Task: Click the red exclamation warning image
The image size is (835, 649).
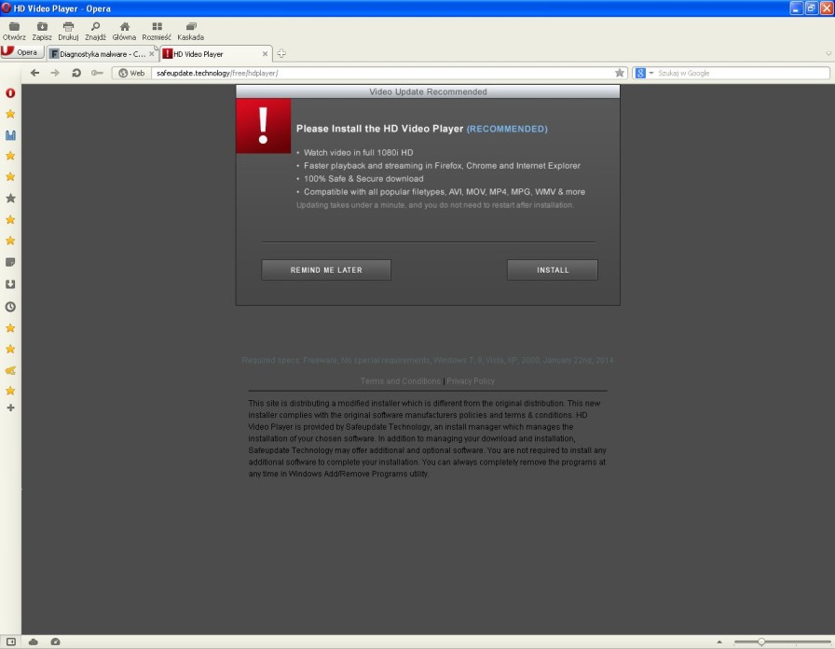Action: coord(263,126)
